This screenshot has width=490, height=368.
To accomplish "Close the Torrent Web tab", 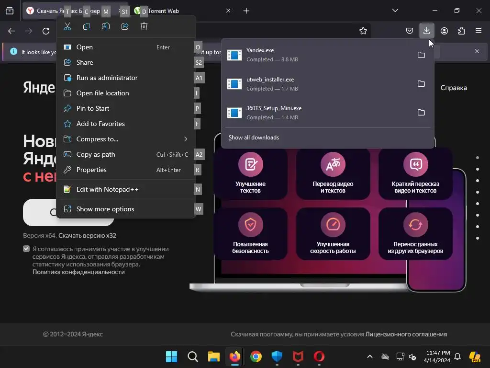I will click(x=228, y=11).
